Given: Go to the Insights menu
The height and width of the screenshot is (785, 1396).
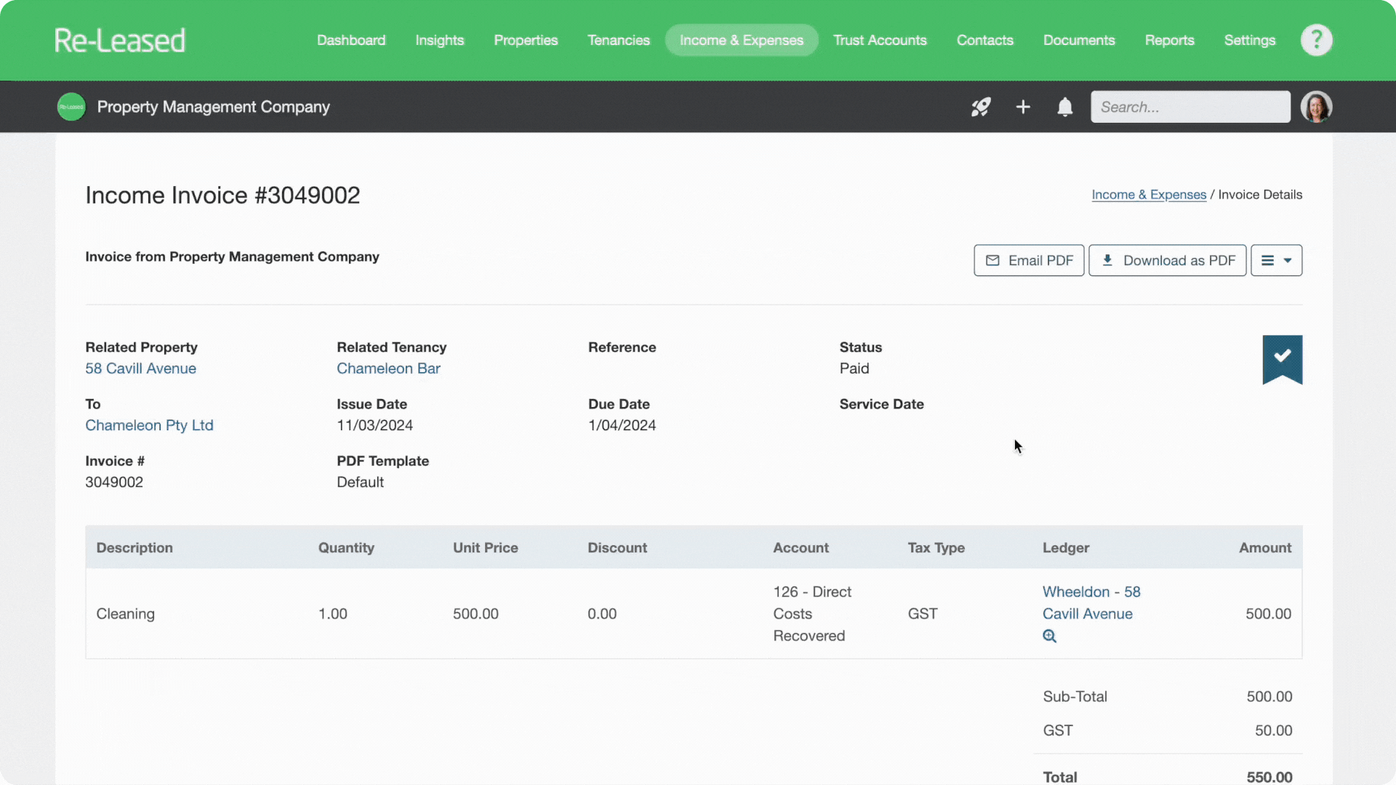Looking at the screenshot, I should point(439,40).
